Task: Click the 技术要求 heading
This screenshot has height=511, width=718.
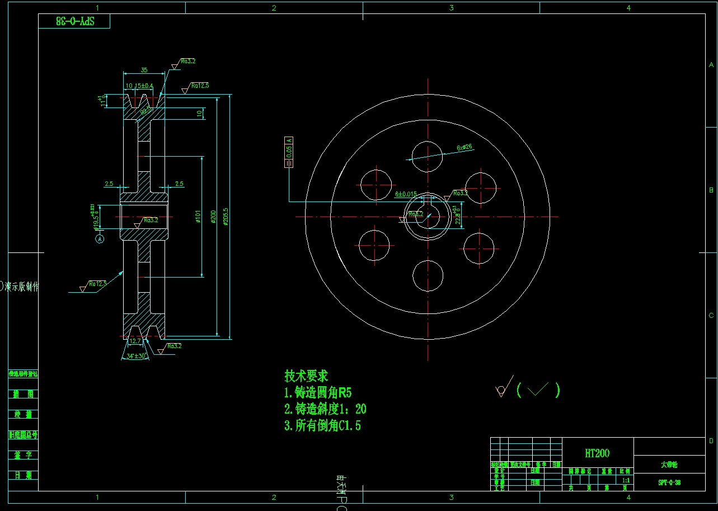Action: click(306, 376)
